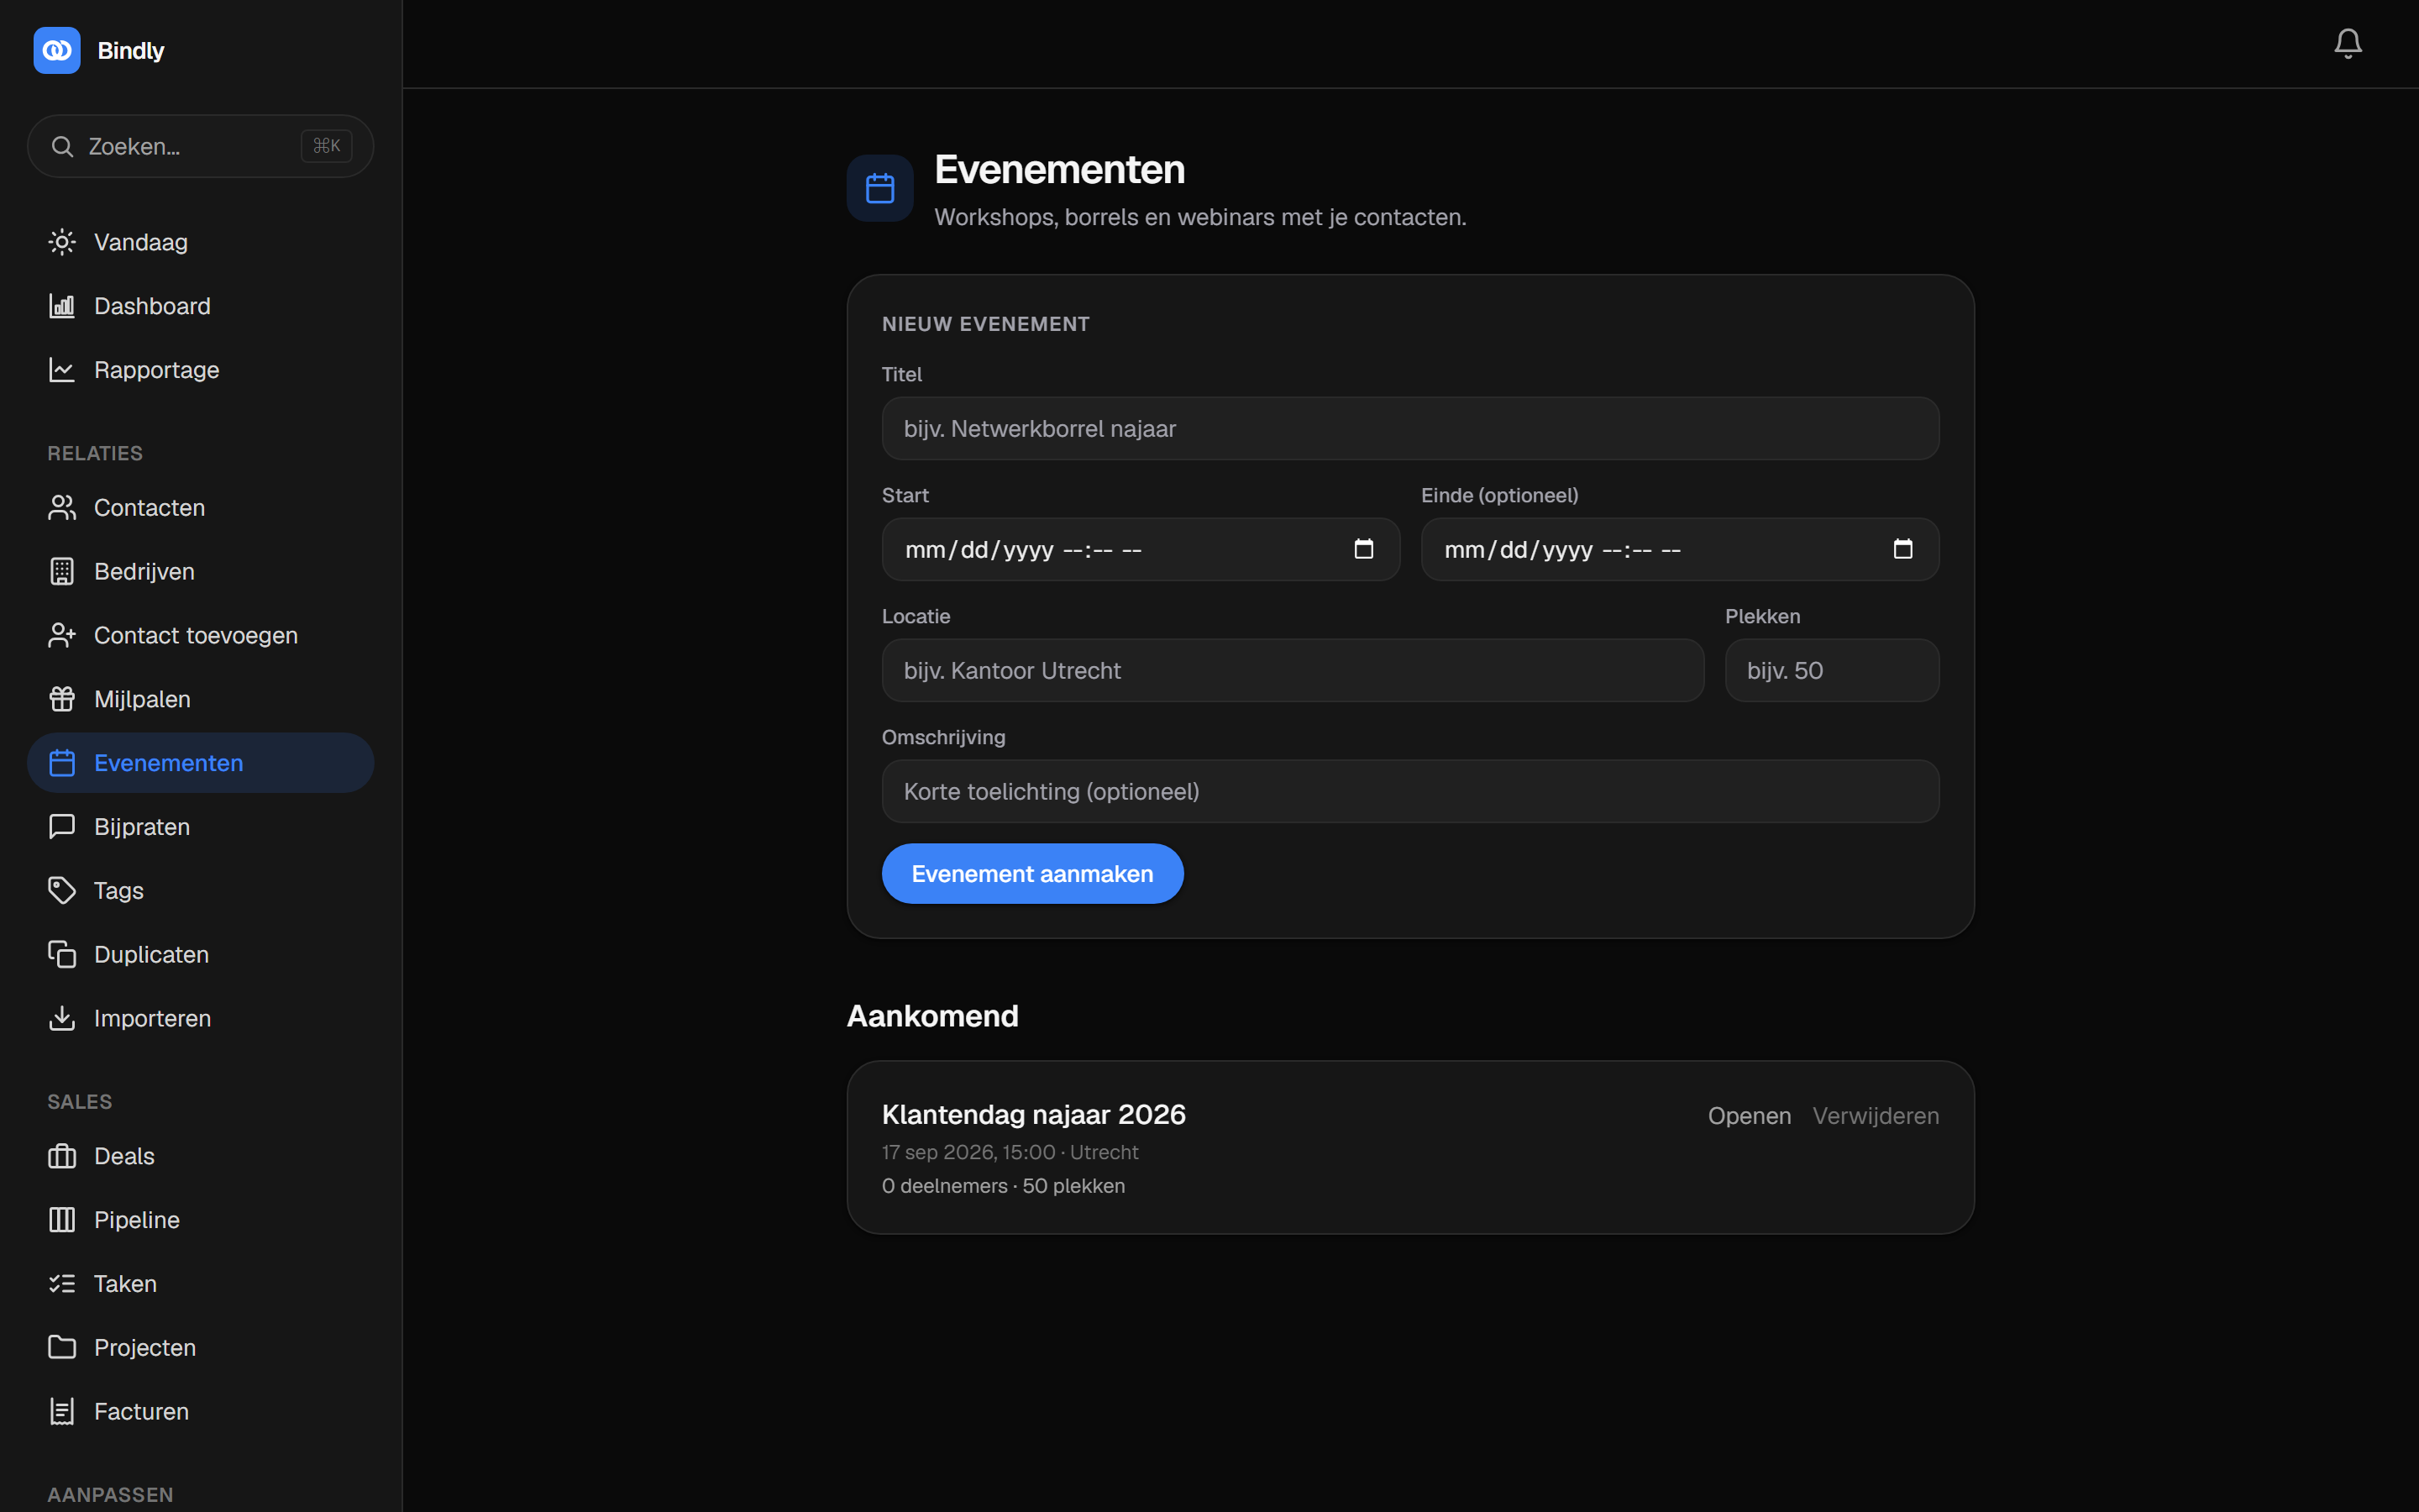Click the Zoeken search box
This screenshot has width=2419, height=1512.
[x=201, y=147]
